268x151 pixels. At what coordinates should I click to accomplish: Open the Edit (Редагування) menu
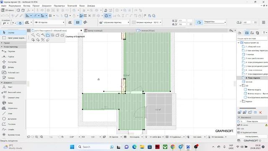tap(15, 6)
